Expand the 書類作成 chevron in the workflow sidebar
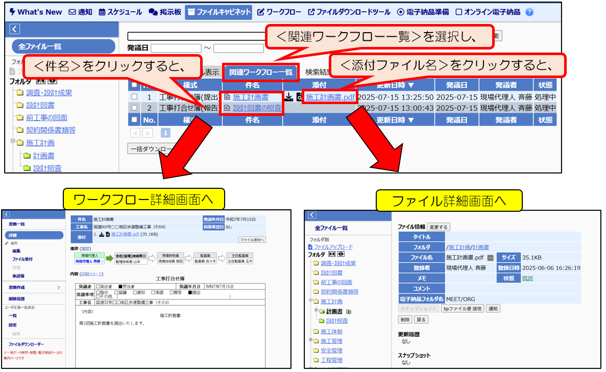Screen dimensions: 606x372 coord(58,288)
